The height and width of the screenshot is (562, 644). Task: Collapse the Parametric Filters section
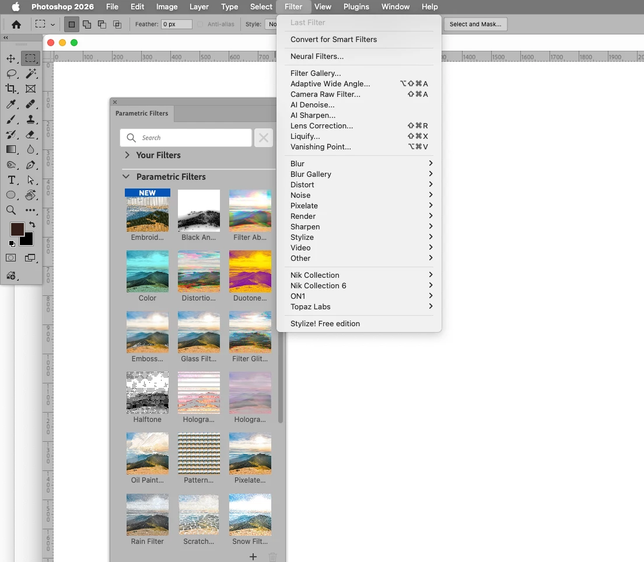pos(126,177)
